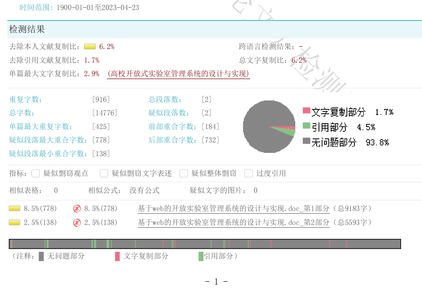Viewport: 422px width, 289px height.
Task: Click the gray 无问题部分 pie legend swatch
Action: (306, 141)
